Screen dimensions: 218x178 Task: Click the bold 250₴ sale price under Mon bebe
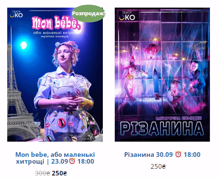click(x=59, y=173)
